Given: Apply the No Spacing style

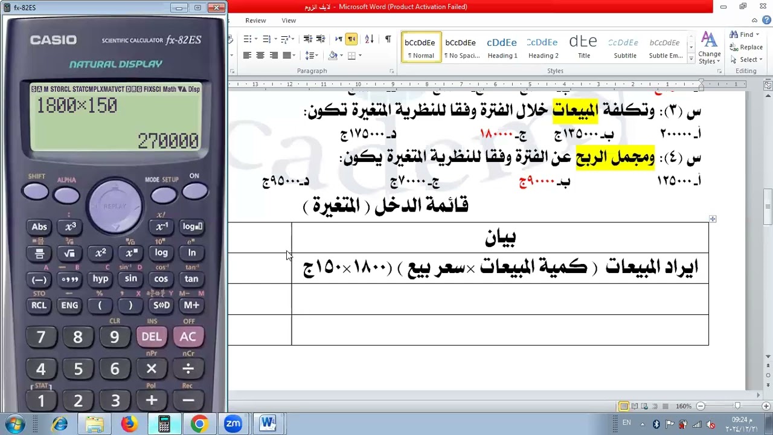Looking at the screenshot, I should click(462, 47).
